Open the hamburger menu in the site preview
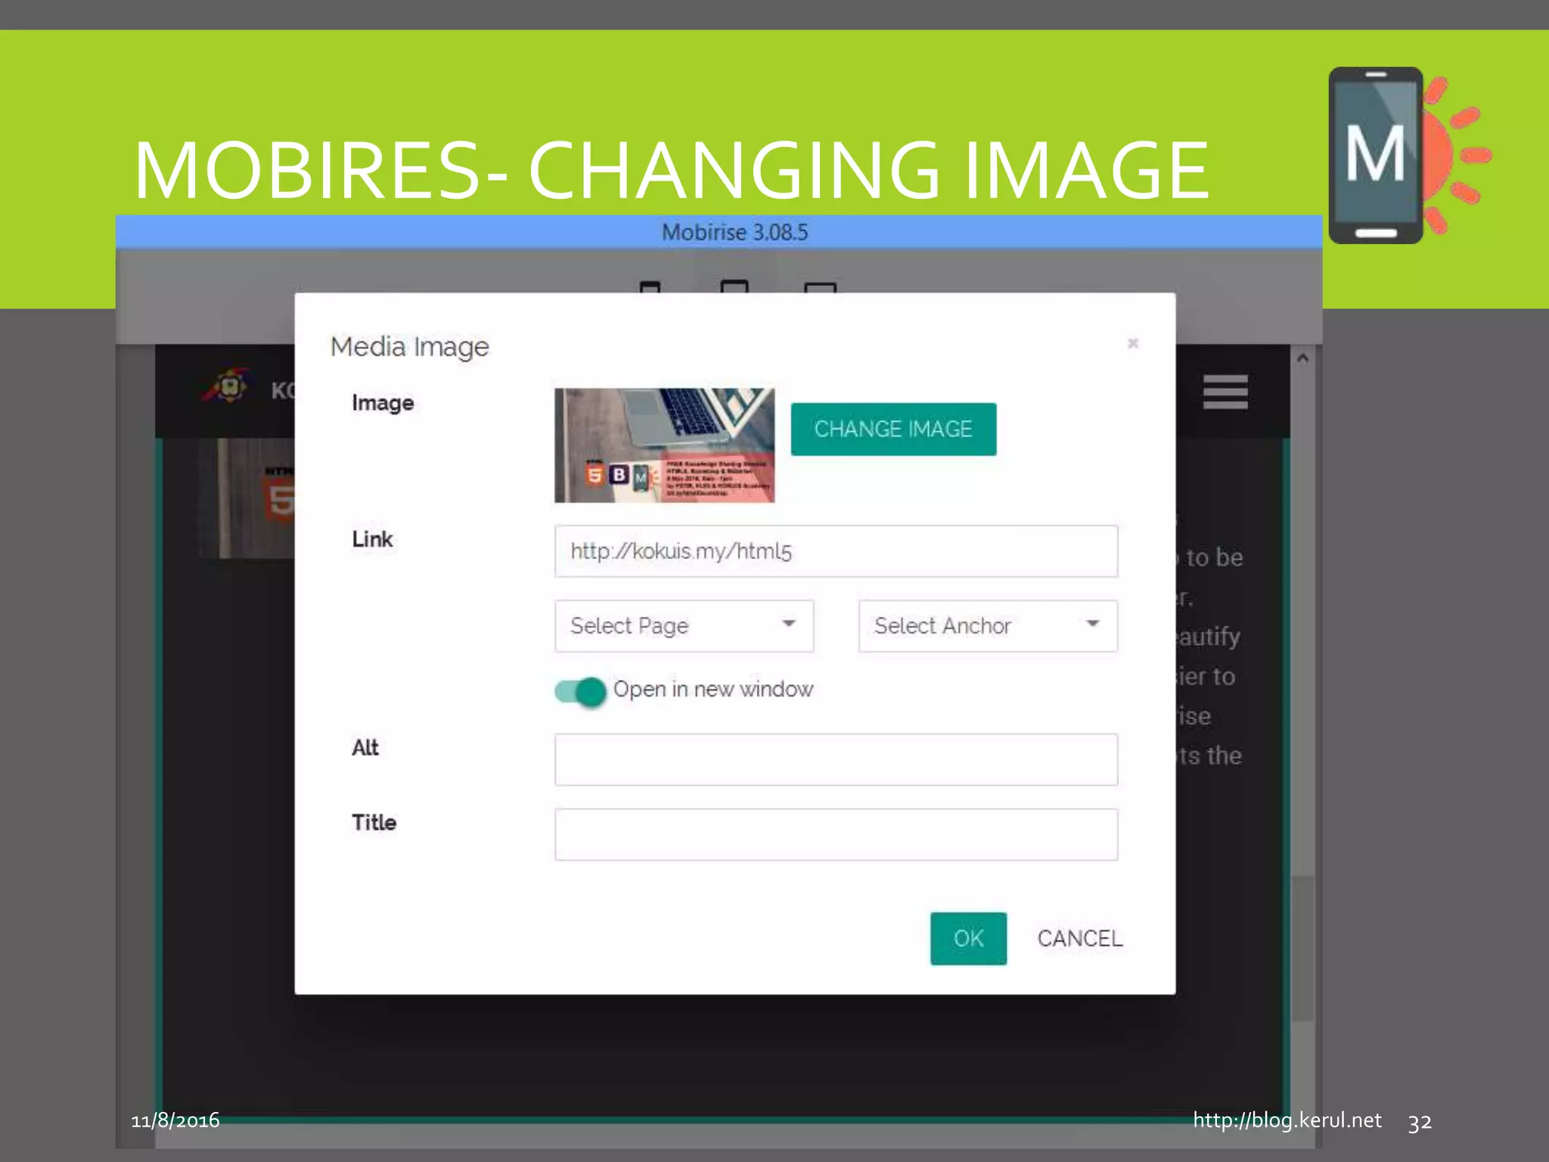This screenshot has height=1162, width=1549. click(1225, 391)
